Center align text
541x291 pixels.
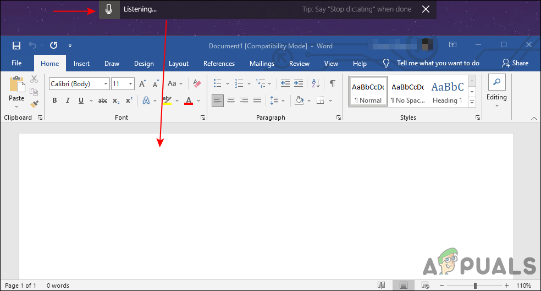(231, 100)
